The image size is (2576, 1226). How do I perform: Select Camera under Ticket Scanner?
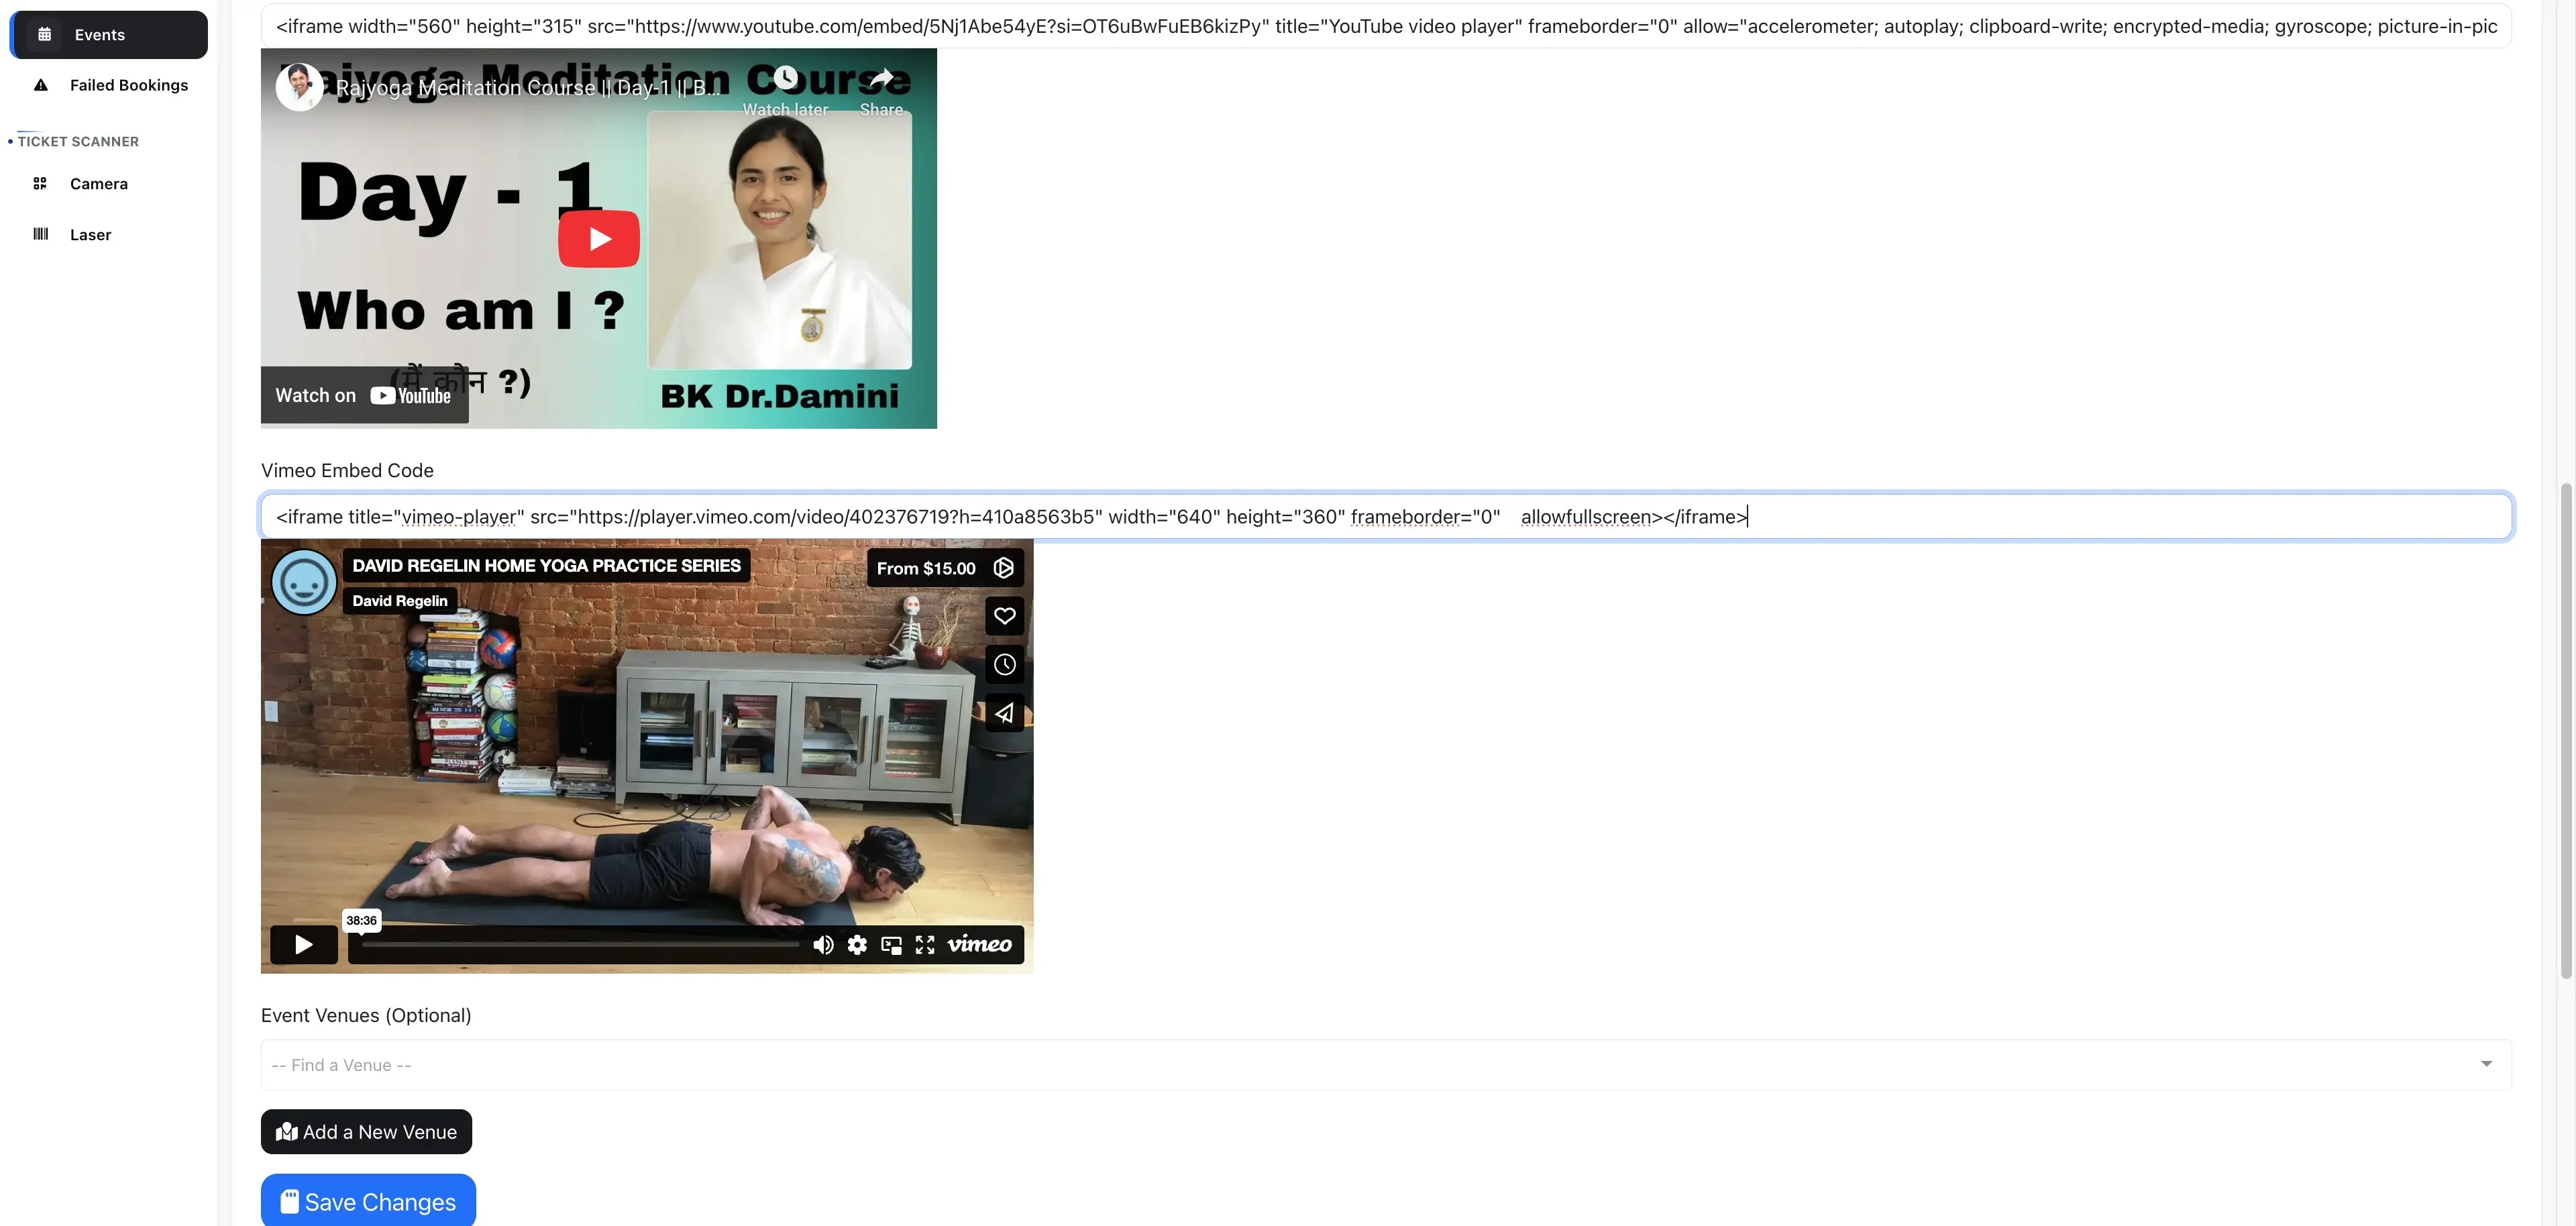98,183
